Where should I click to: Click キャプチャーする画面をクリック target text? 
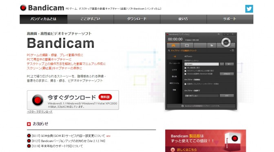[183, 51]
